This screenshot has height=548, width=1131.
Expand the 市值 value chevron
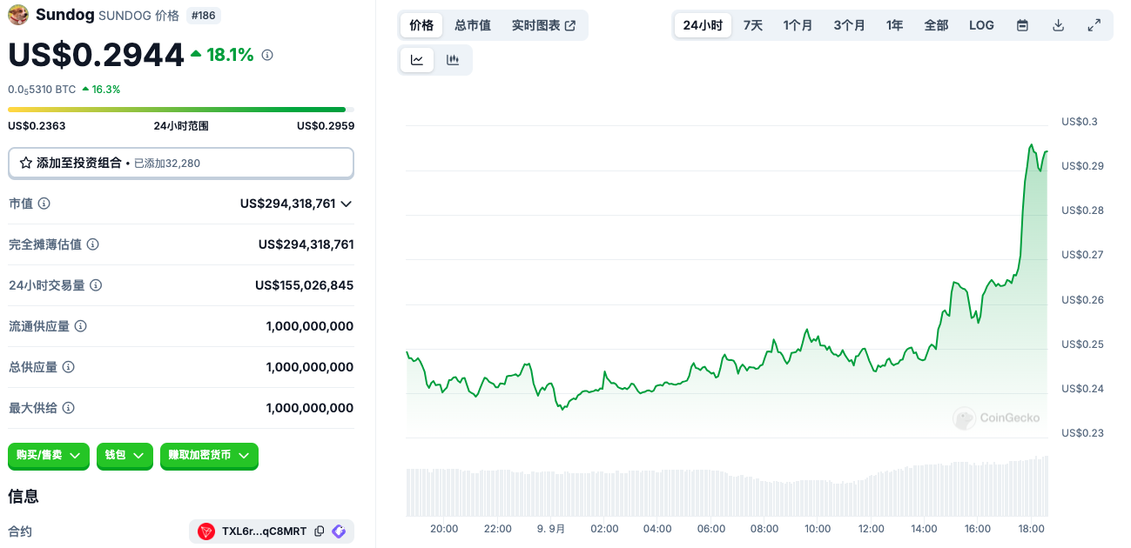pos(346,204)
